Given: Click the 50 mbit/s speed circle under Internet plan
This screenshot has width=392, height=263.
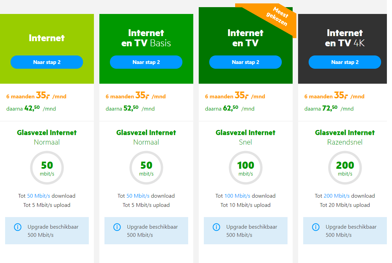Looking at the screenshot, I should tap(47, 168).
